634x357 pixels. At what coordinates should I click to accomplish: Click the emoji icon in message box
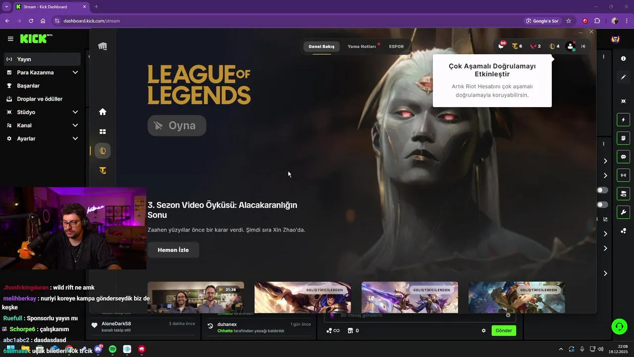click(508, 315)
